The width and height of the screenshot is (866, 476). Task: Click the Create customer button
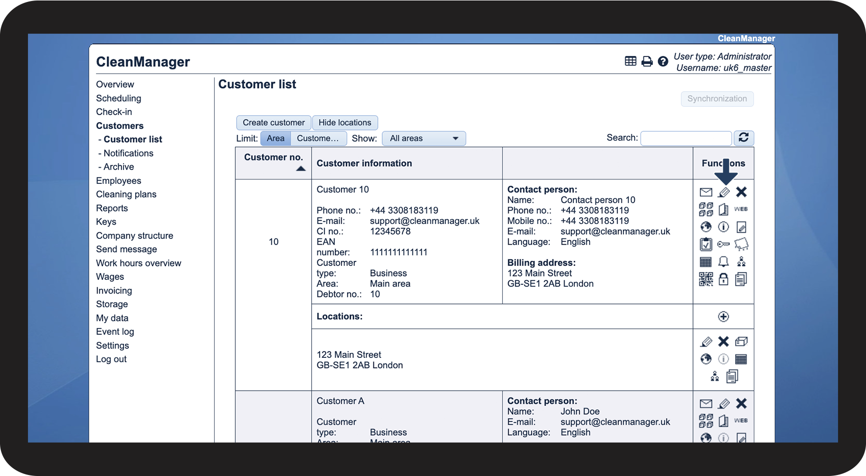(273, 123)
